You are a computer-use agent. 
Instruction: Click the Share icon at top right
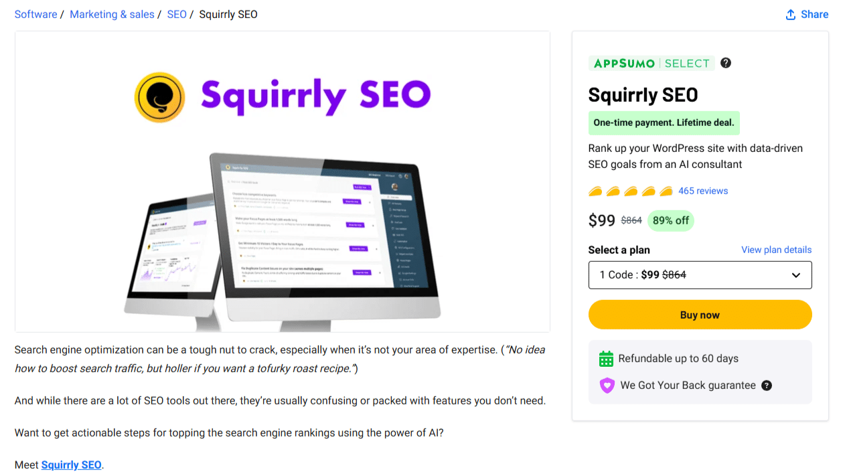(791, 14)
